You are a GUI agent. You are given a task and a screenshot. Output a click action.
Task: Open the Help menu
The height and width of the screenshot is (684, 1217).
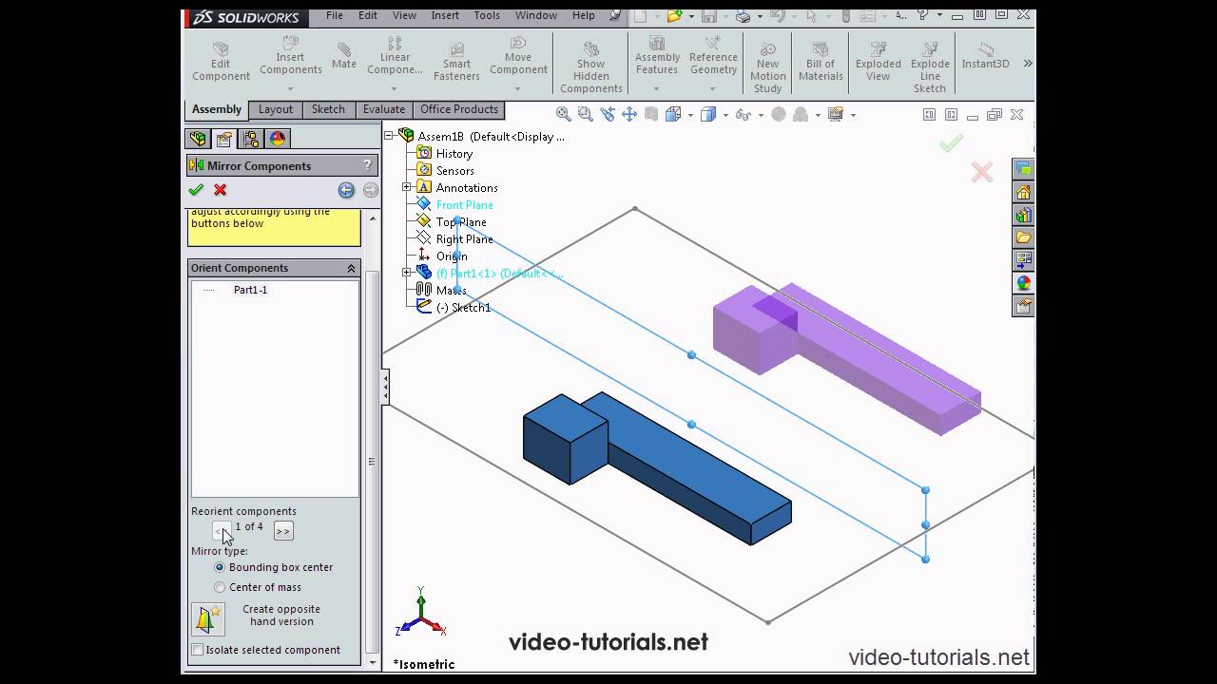[584, 15]
